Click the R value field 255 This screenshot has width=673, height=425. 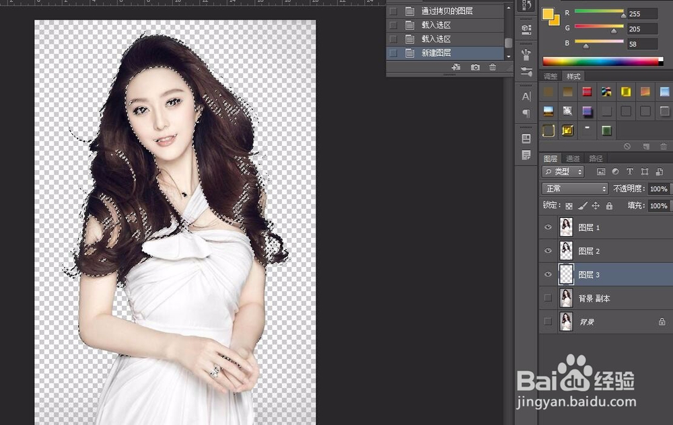tap(642, 13)
